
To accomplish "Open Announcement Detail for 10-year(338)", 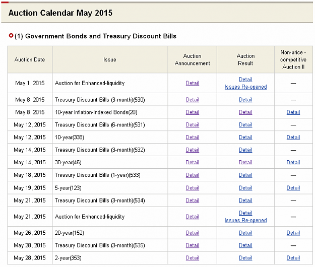I will click(192, 138).
